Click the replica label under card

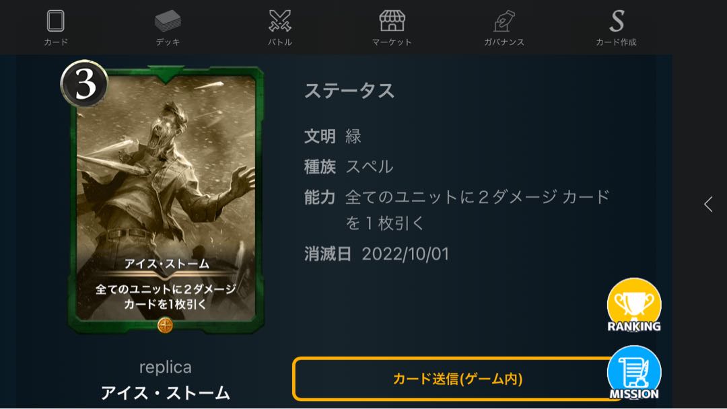click(166, 367)
